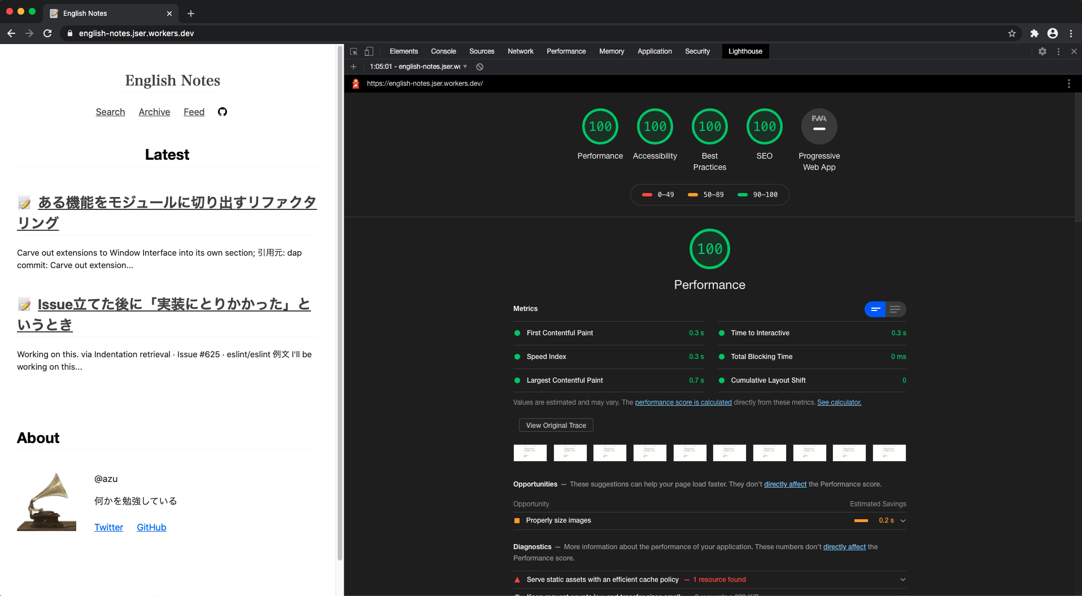This screenshot has height=596, width=1082.
Task: Click the browser forward arrow
Action: [29, 33]
